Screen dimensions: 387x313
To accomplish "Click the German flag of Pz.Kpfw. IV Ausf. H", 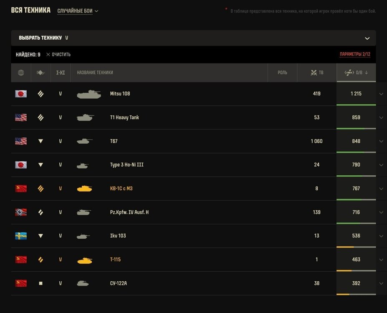I will coord(21,212).
